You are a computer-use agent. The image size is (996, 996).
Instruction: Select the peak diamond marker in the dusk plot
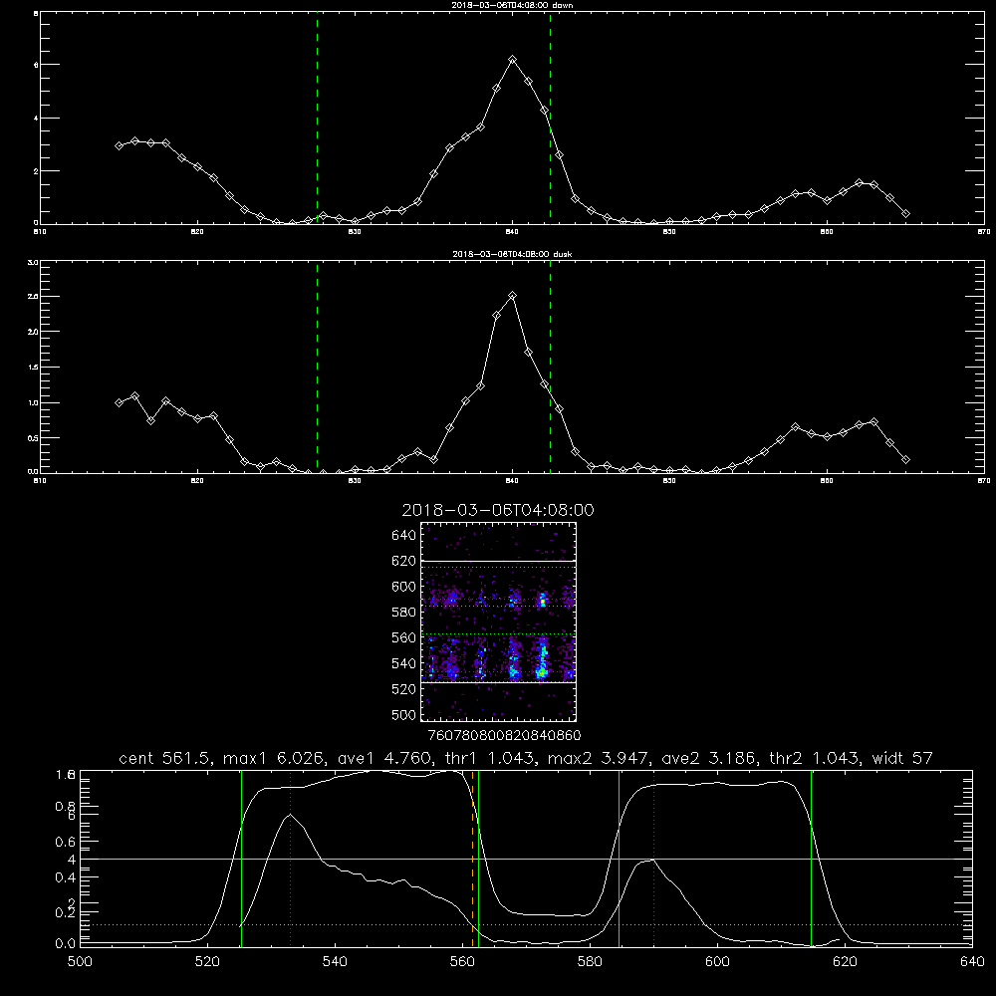512,296
